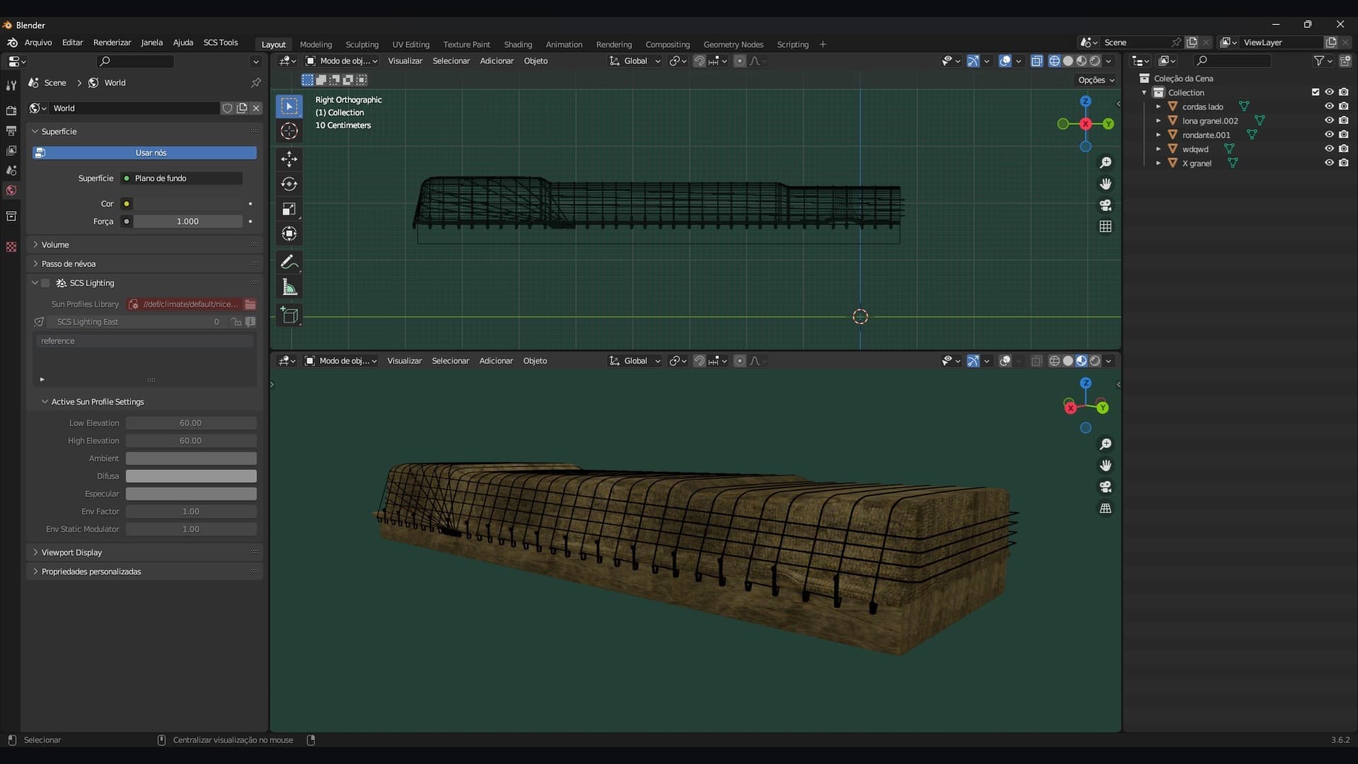Open Adicionar menu in upper viewport
Viewport: 1358px width, 764px height.
click(497, 61)
